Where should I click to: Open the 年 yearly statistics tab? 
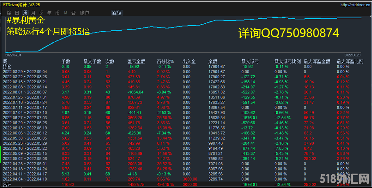49,13
